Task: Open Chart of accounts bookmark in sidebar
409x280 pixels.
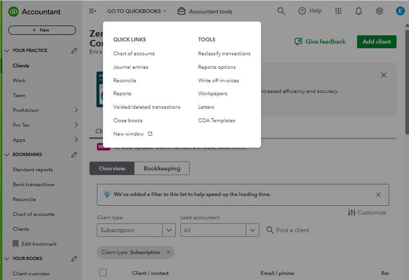Action: point(34,214)
